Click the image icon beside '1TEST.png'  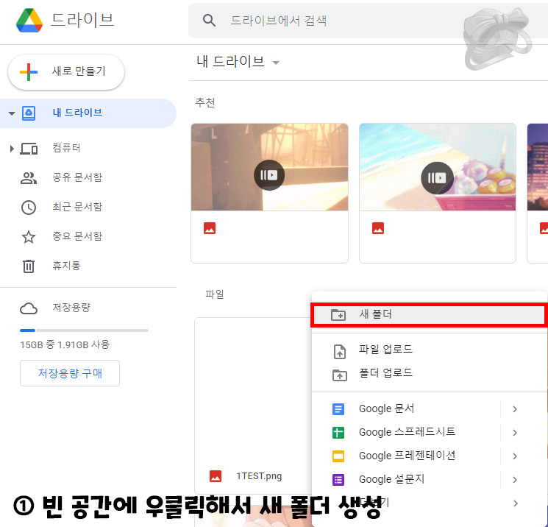point(216,476)
